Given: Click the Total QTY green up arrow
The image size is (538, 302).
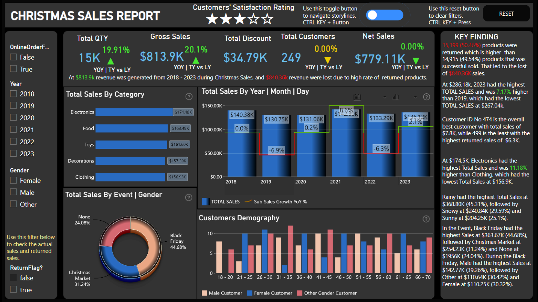Looking at the screenshot, I should click(111, 61).
